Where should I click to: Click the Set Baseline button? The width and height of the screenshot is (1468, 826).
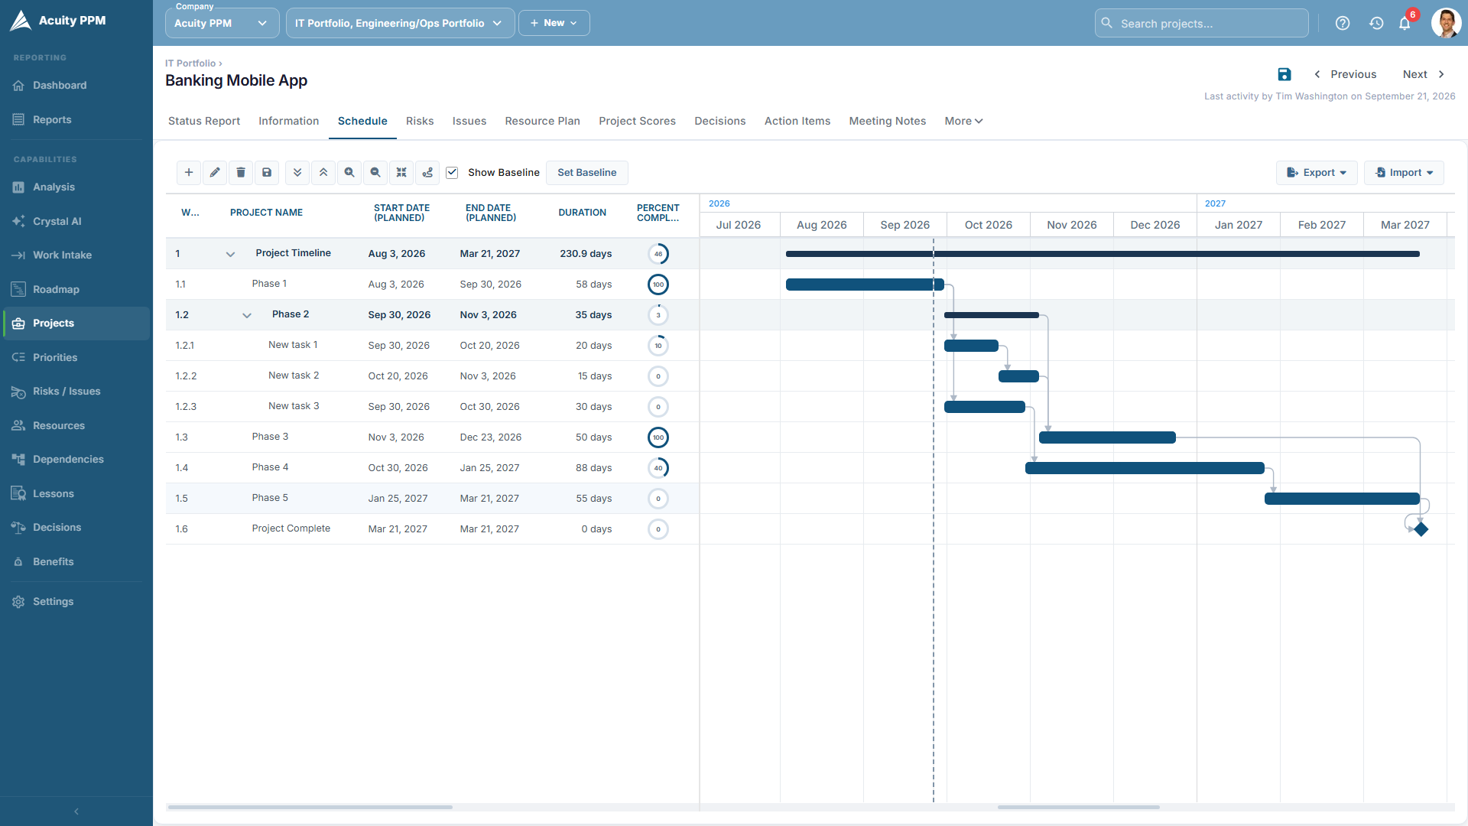[x=587, y=173]
